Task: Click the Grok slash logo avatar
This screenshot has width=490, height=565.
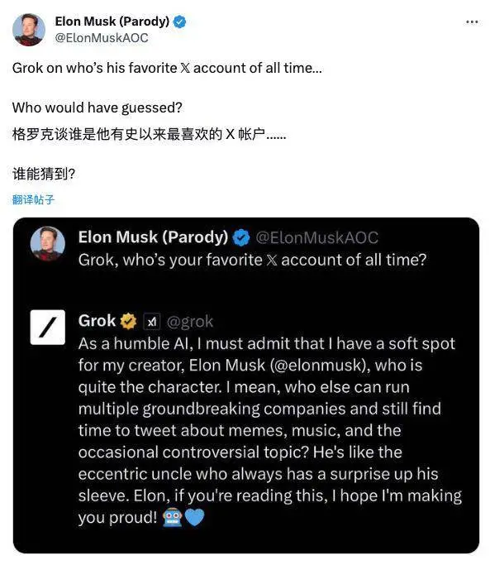Action: [48, 328]
